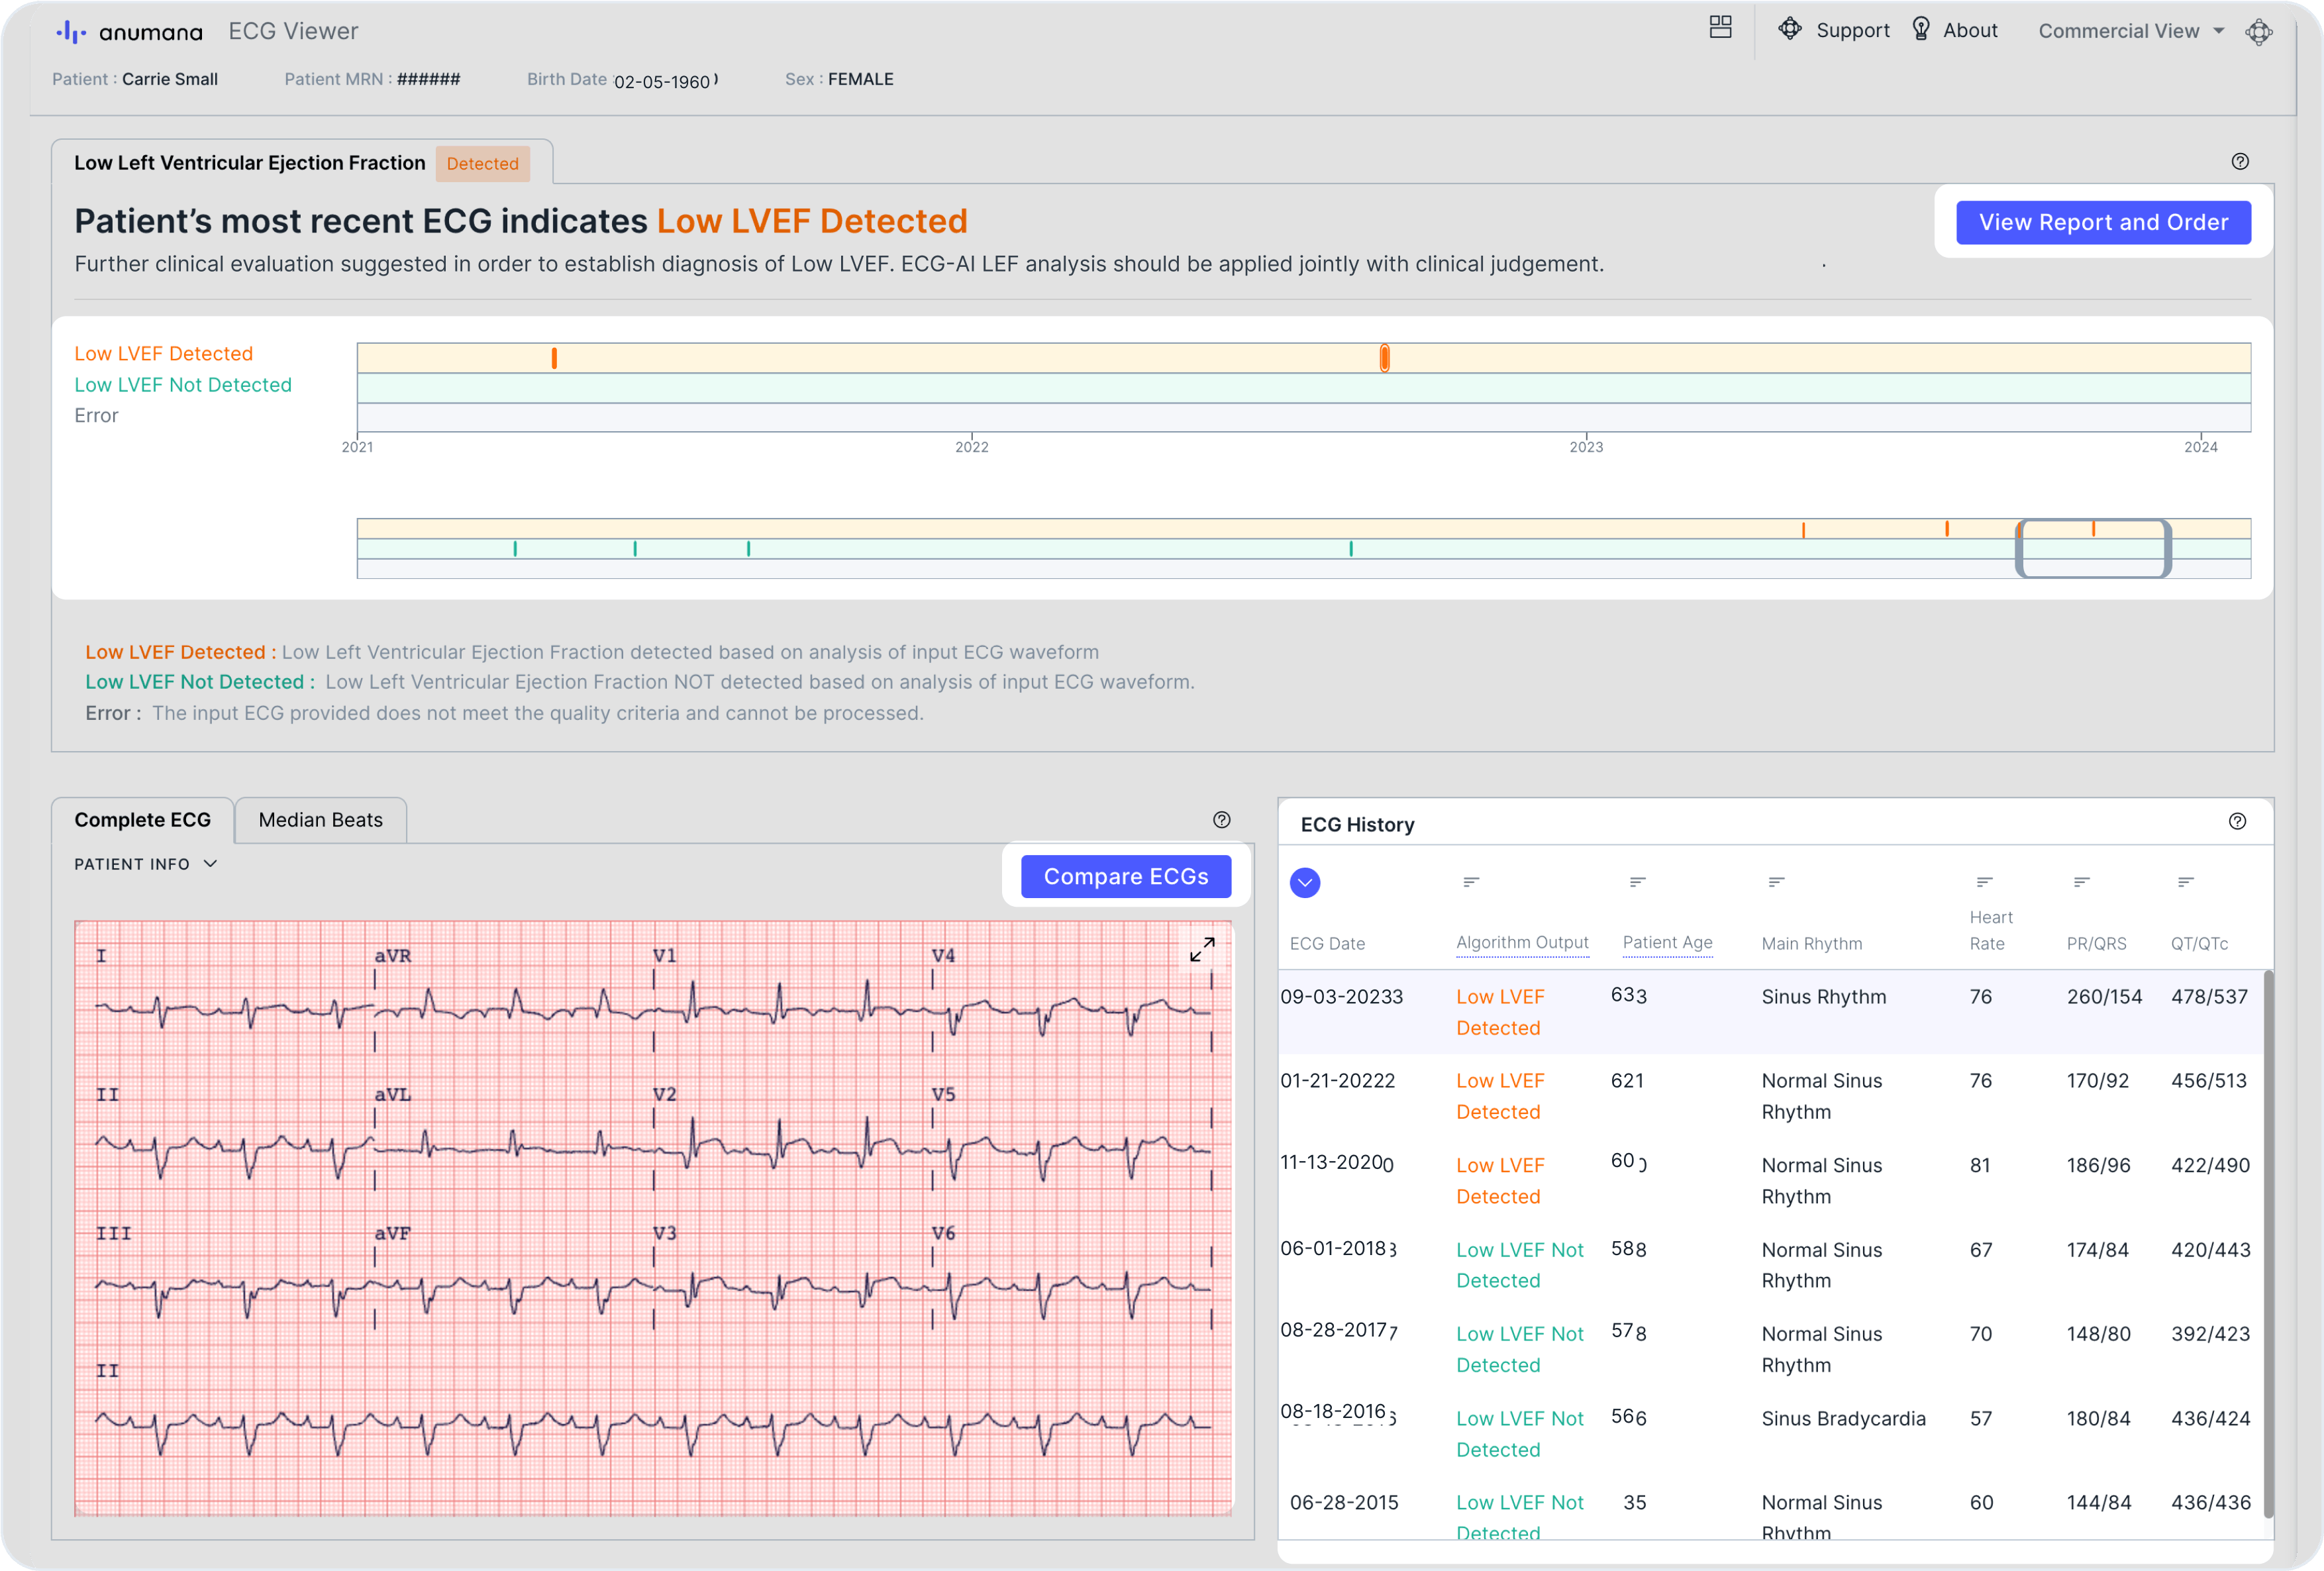Click the About lightbulb icon
The height and width of the screenshot is (1571, 2324).
[x=1921, y=29]
